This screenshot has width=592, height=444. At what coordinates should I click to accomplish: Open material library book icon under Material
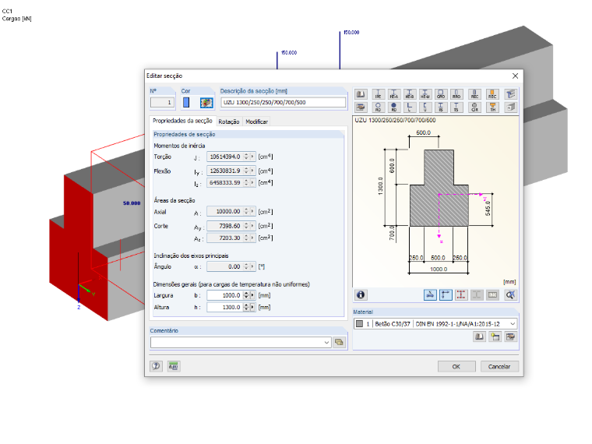(x=479, y=337)
